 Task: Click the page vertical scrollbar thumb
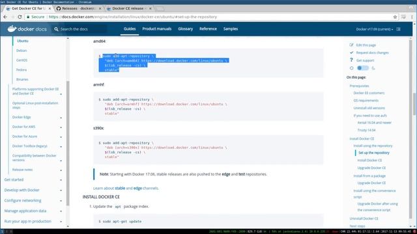414,104
